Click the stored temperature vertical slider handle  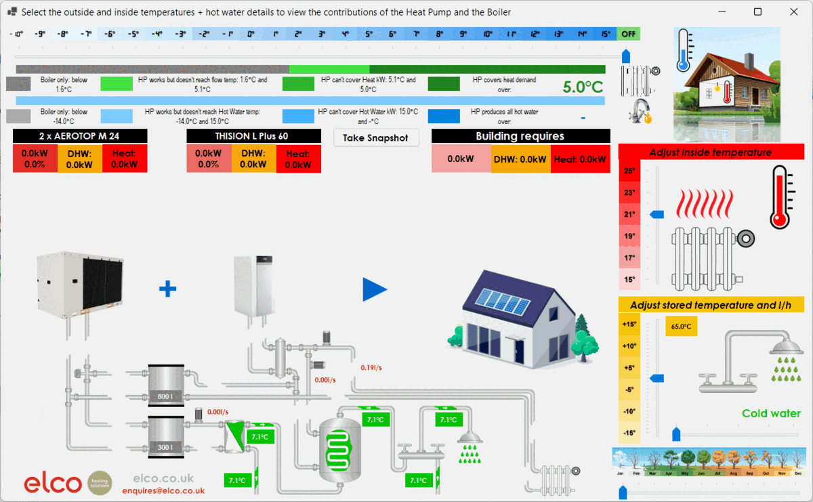coord(657,378)
